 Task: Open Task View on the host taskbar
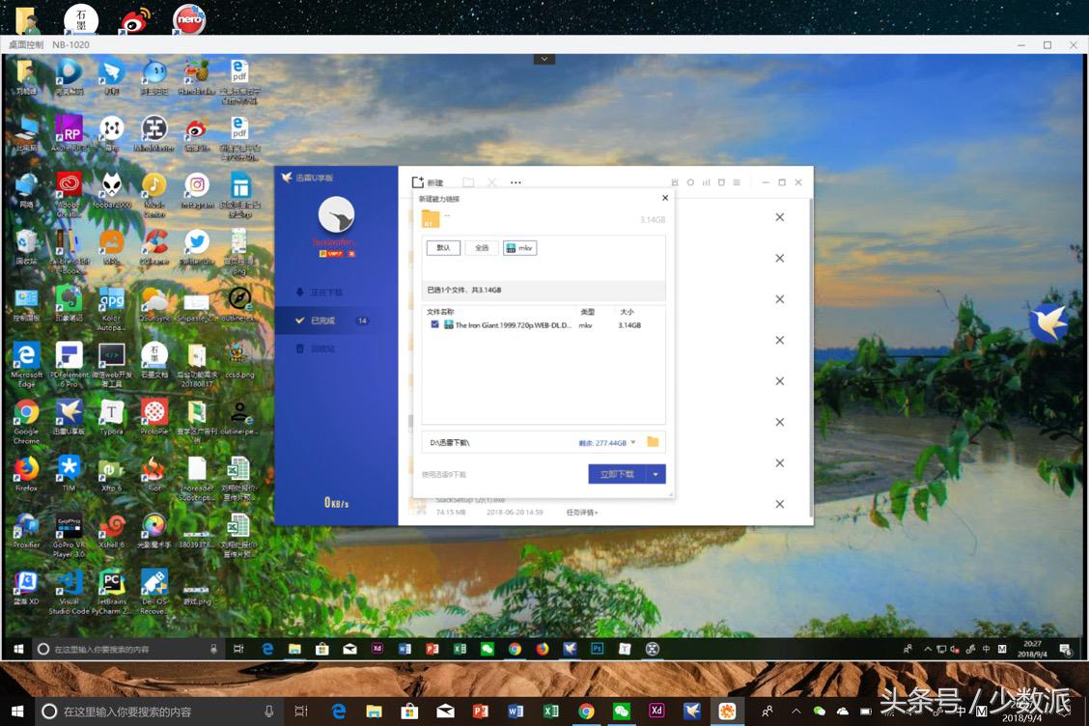pos(300,711)
